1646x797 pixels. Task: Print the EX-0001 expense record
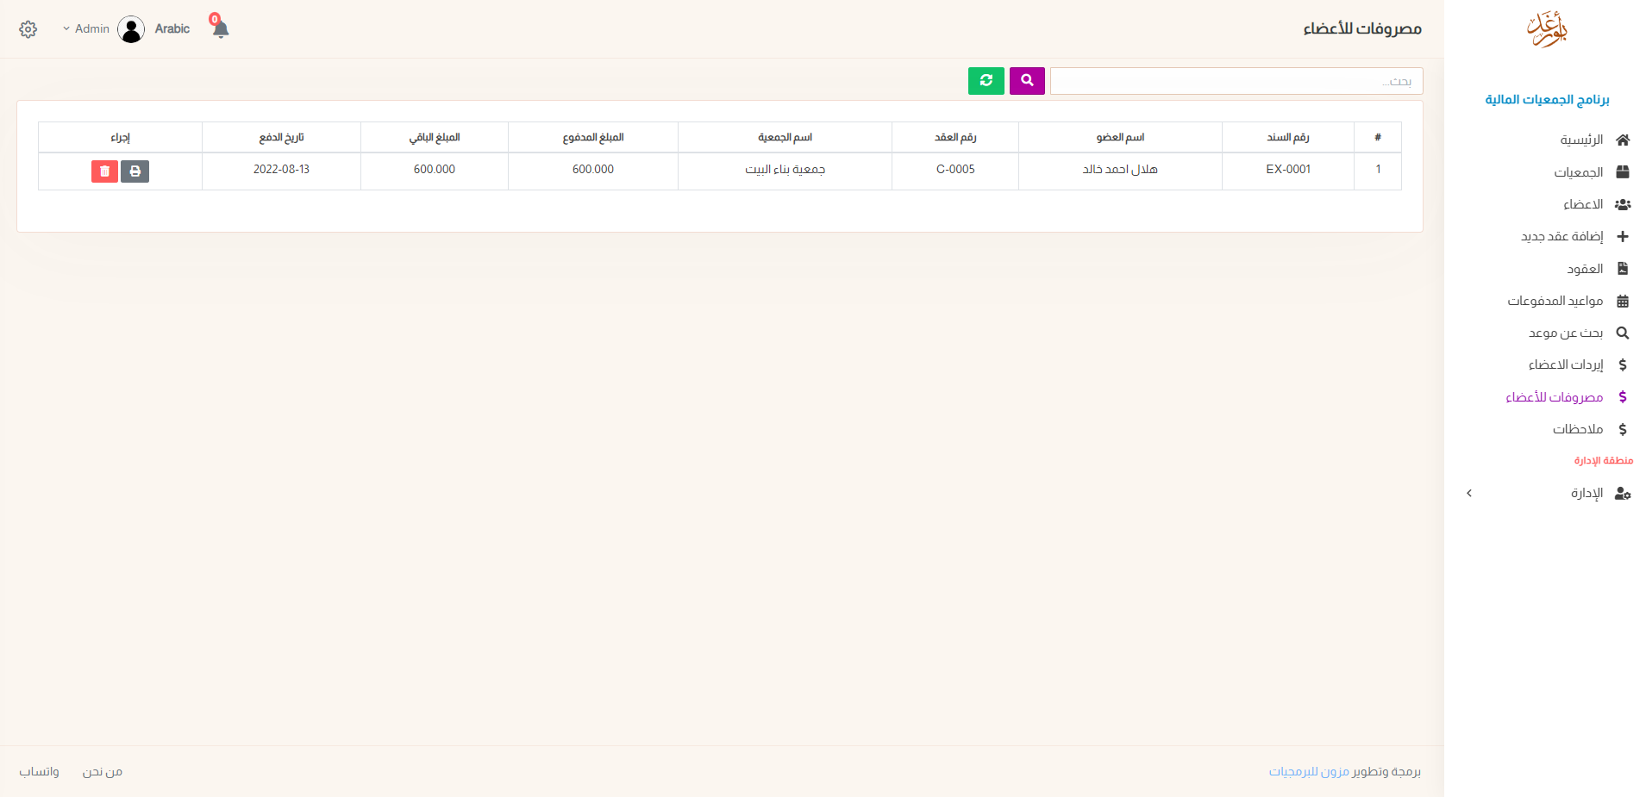click(135, 171)
